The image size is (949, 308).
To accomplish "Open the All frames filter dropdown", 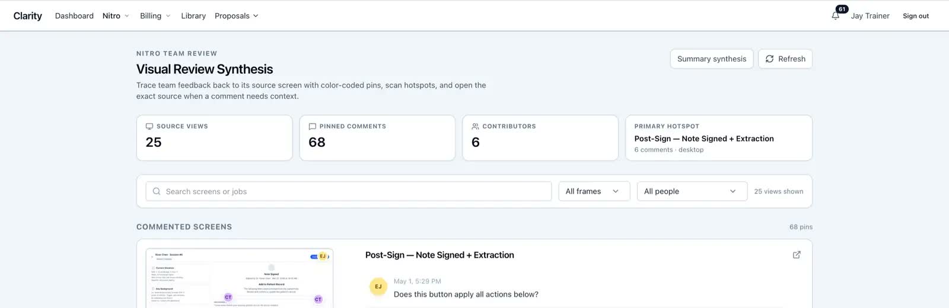I will (594, 191).
